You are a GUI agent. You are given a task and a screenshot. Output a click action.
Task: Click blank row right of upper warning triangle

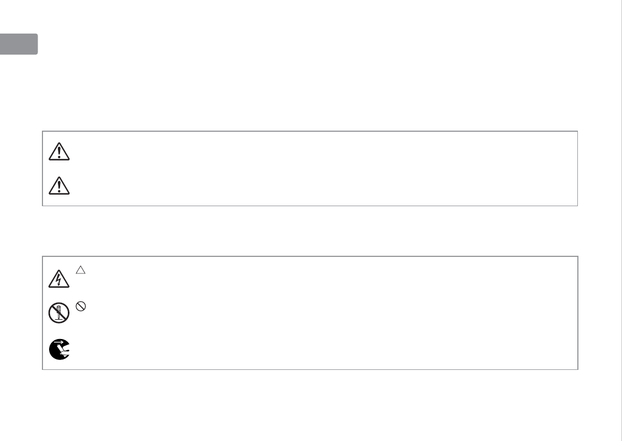coord(320,152)
